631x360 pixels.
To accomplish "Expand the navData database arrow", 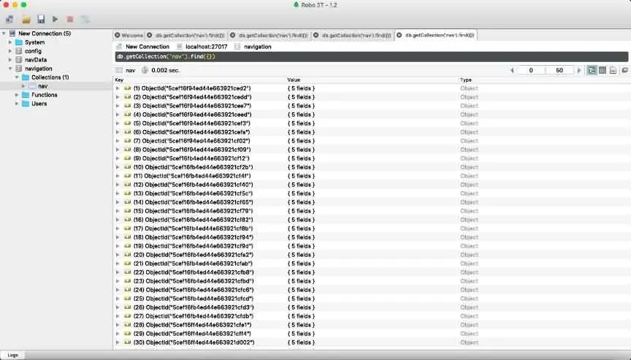I will 10,60.
